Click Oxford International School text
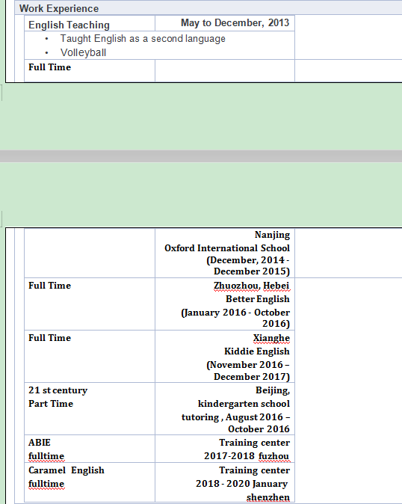 [227, 248]
